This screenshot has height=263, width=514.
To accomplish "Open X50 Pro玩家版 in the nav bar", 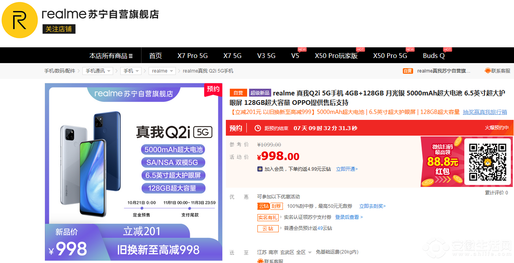I will click(x=336, y=56).
